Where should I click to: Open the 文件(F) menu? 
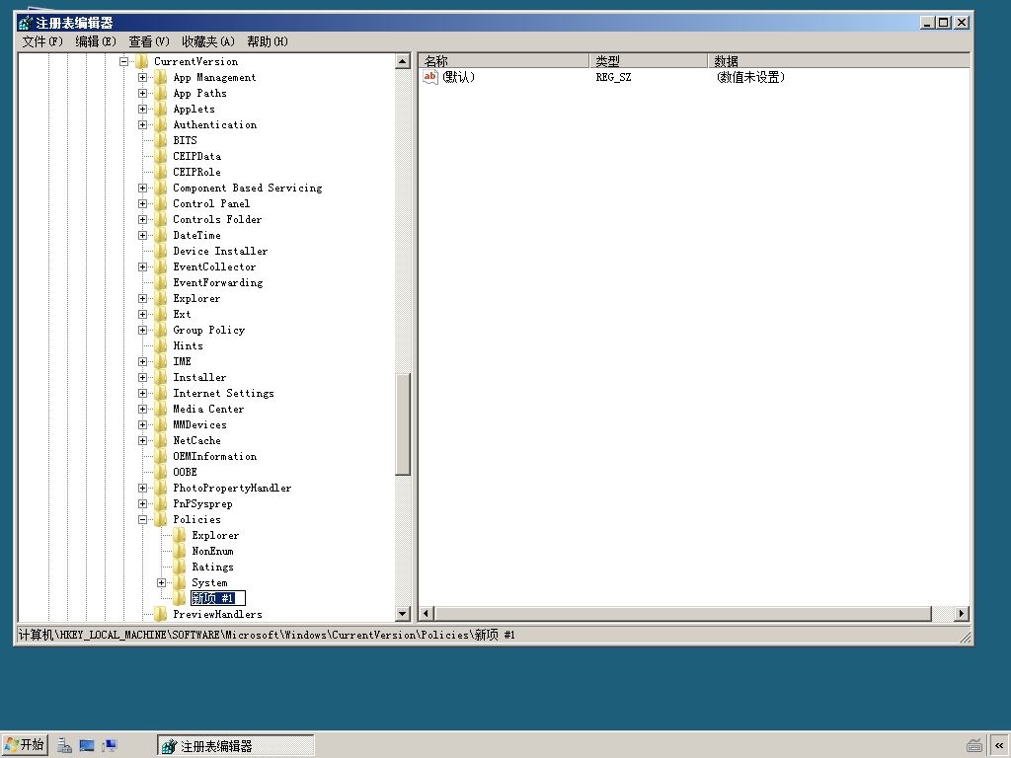(42, 41)
